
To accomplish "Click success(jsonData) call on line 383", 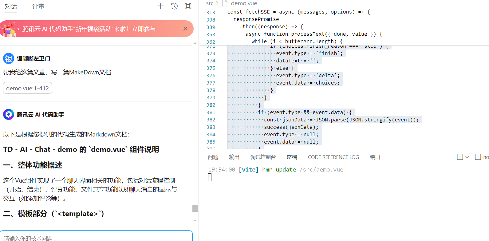I will click(291, 127).
